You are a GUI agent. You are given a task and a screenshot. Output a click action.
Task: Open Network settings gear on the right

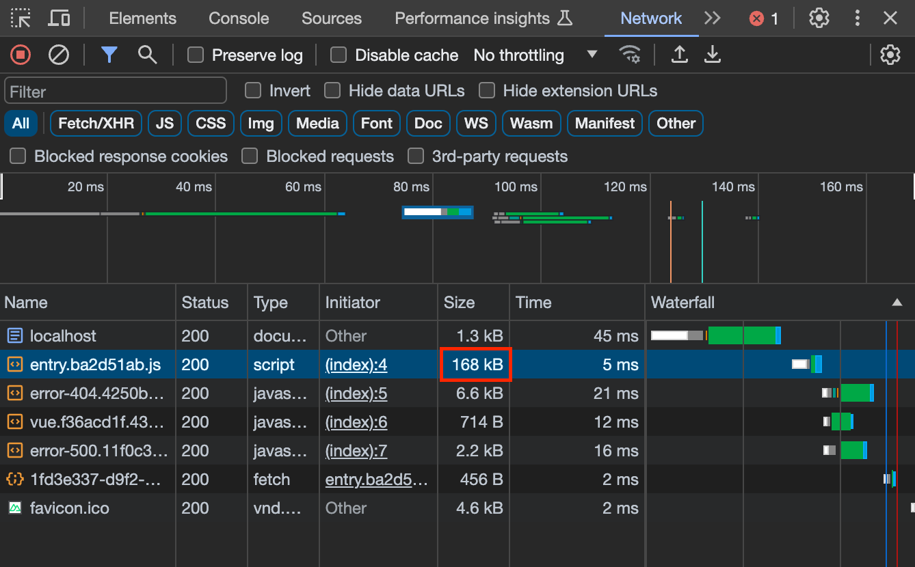pos(890,55)
